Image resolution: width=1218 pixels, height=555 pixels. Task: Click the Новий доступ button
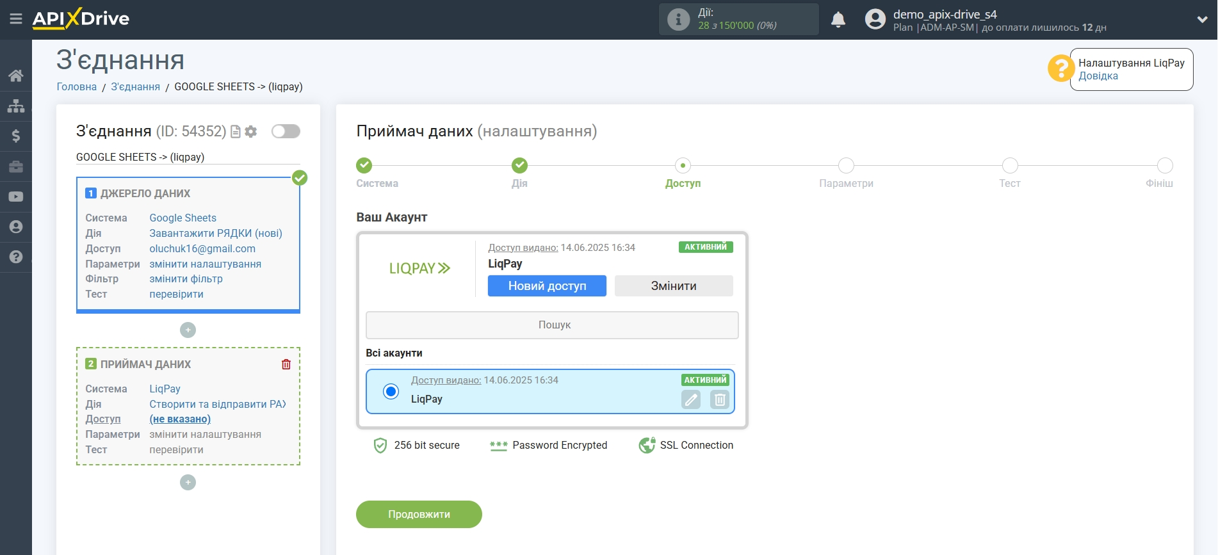(547, 286)
